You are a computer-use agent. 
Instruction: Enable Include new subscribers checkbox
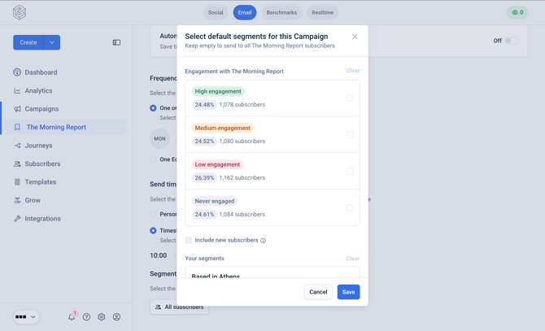point(189,241)
